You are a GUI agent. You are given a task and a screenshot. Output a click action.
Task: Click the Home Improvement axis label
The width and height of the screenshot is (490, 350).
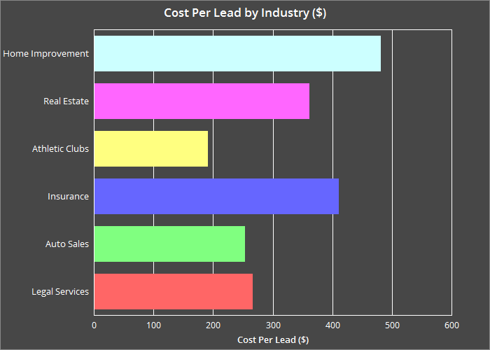coord(46,54)
